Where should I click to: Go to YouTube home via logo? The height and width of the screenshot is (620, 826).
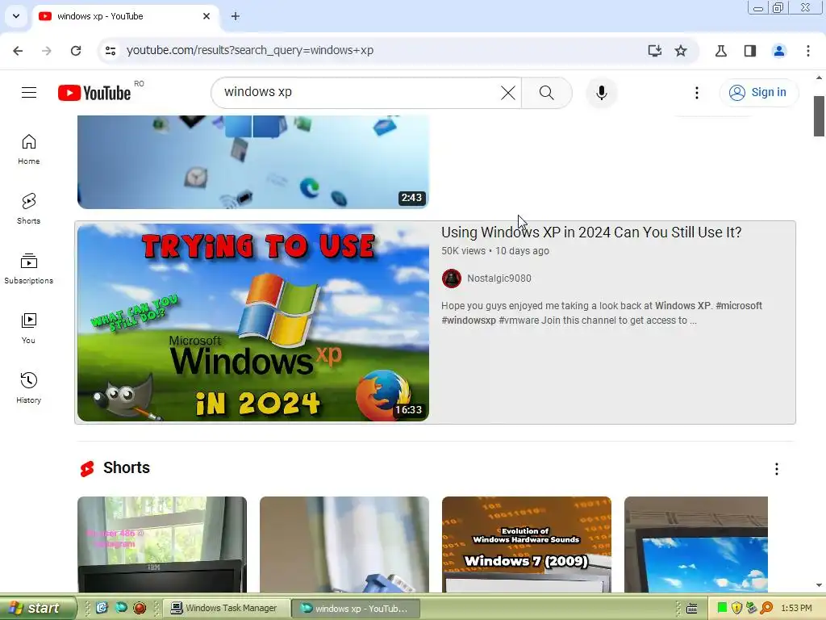[94, 93]
